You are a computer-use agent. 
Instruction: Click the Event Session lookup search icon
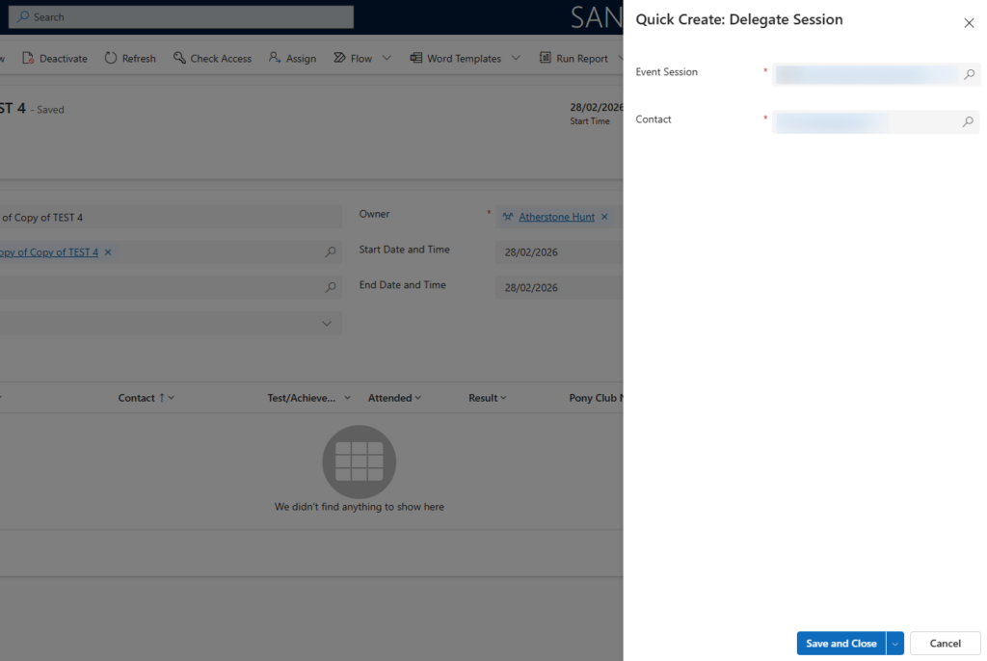click(969, 74)
